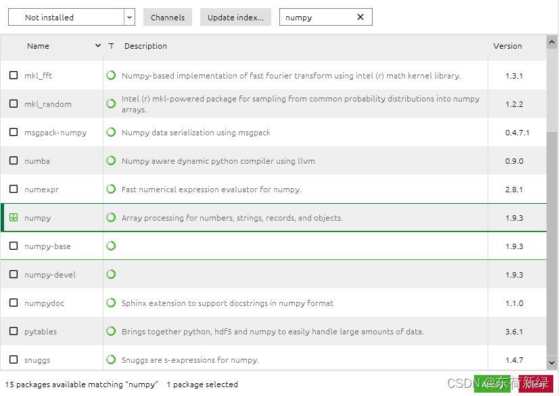Unmark the numpy package install checkbox

tap(14, 217)
